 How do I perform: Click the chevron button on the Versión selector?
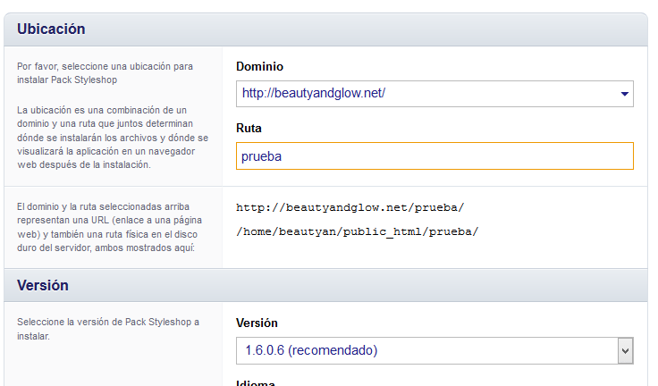[x=625, y=351]
